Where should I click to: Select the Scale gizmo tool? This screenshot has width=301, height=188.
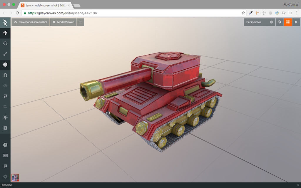(x=5, y=54)
